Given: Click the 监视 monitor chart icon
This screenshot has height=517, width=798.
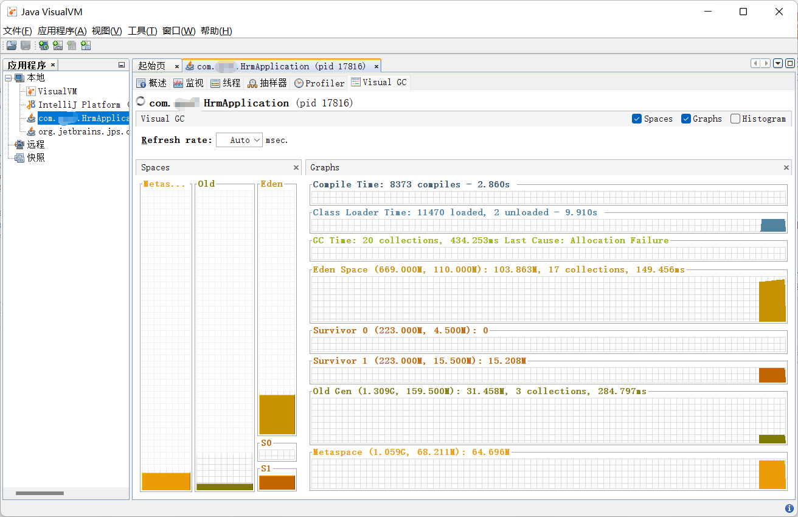Looking at the screenshot, I should pyautogui.click(x=178, y=83).
